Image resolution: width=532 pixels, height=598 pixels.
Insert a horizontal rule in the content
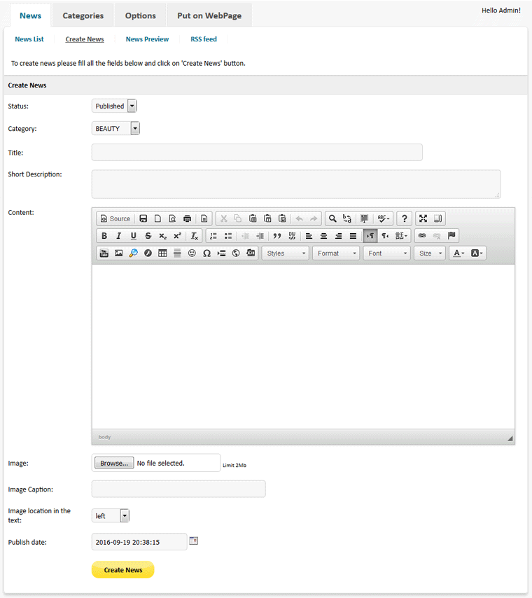[176, 253]
